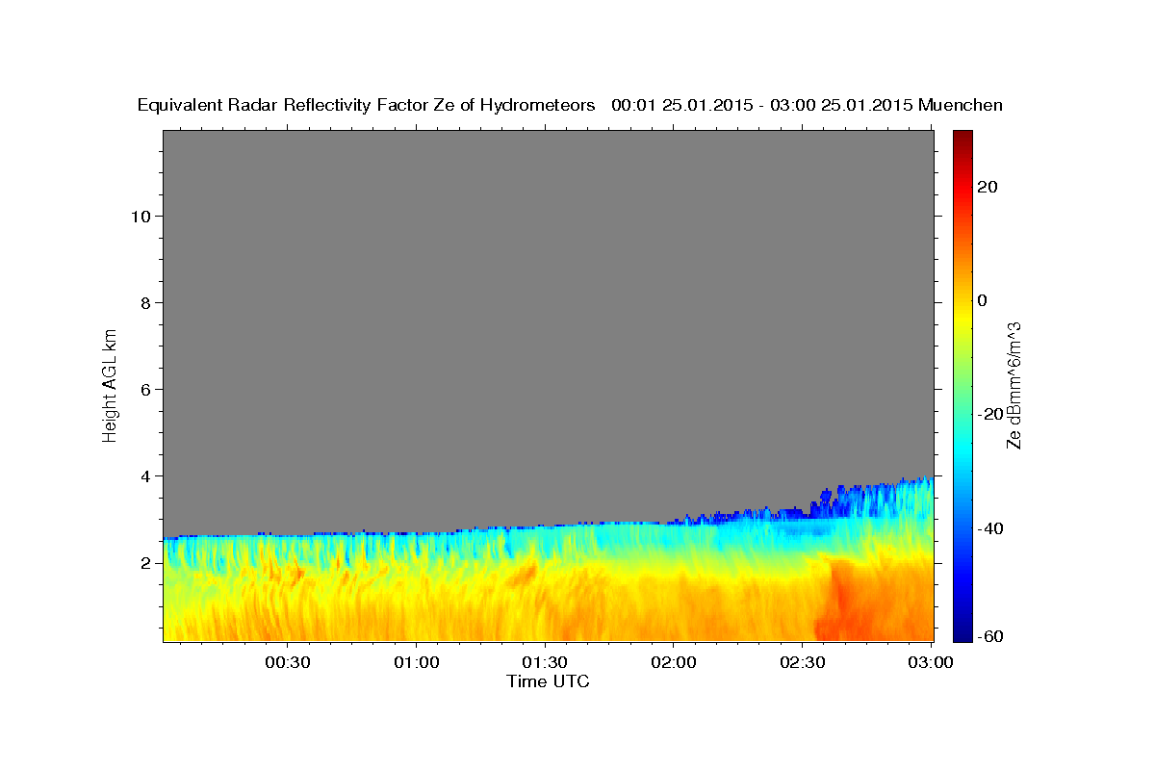
Task: Click the '02:00' time tick label
Action: (674, 664)
